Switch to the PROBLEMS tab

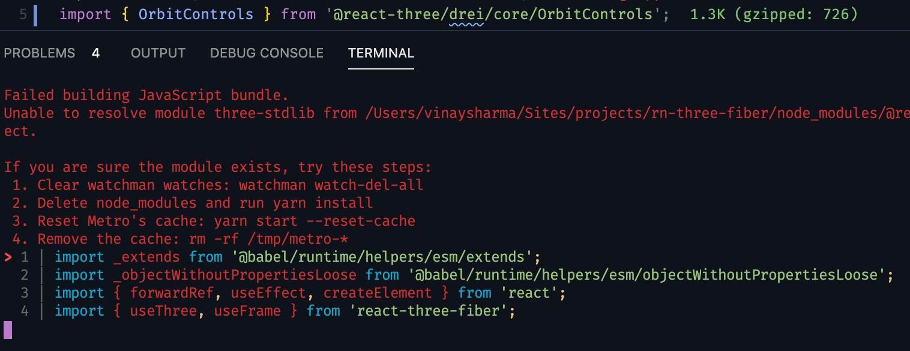(39, 53)
